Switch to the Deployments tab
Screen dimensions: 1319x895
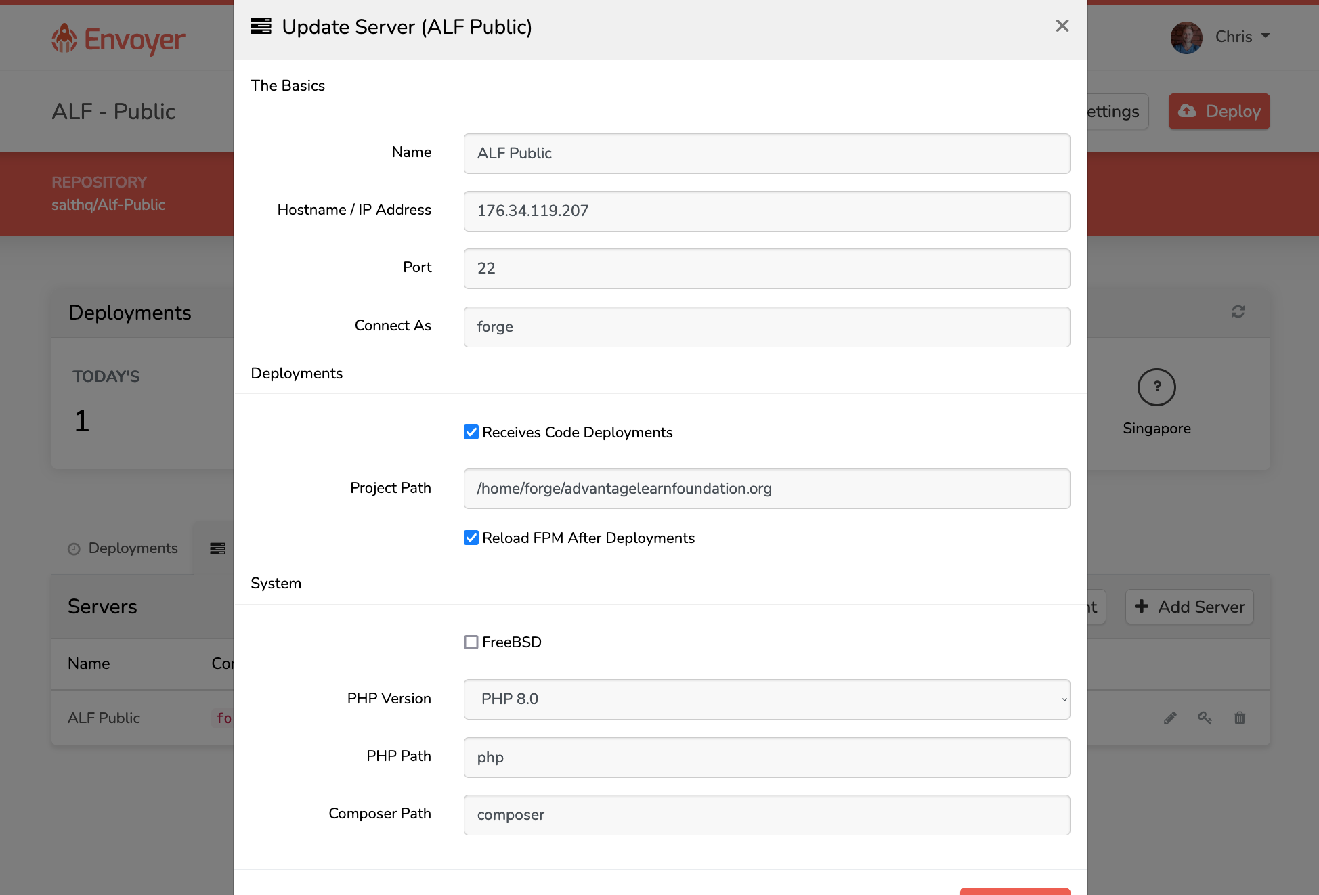[x=123, y=548]
